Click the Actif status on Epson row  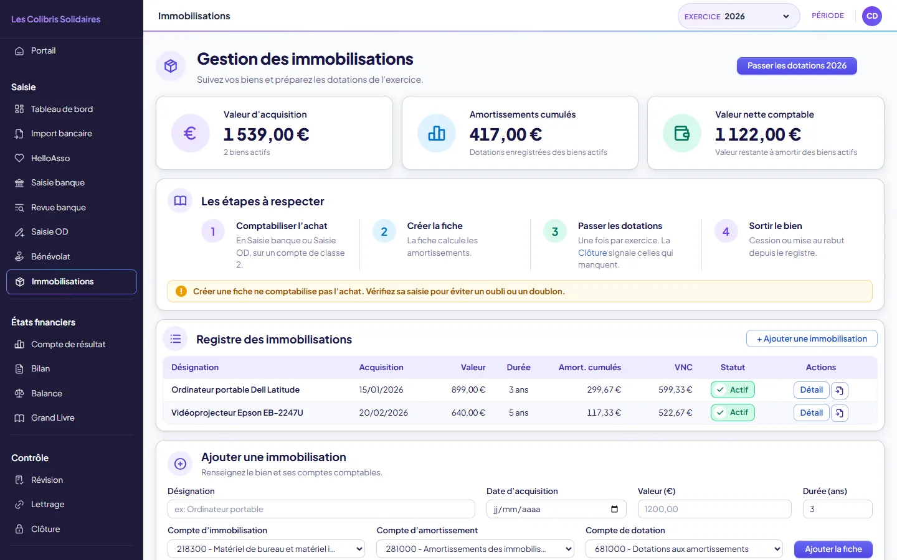(733, 413)
